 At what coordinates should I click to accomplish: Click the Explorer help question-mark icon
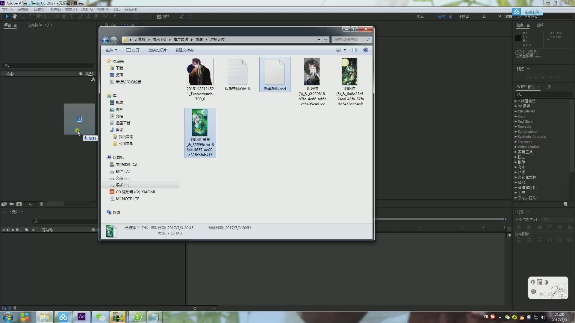(x=366, y=50)
